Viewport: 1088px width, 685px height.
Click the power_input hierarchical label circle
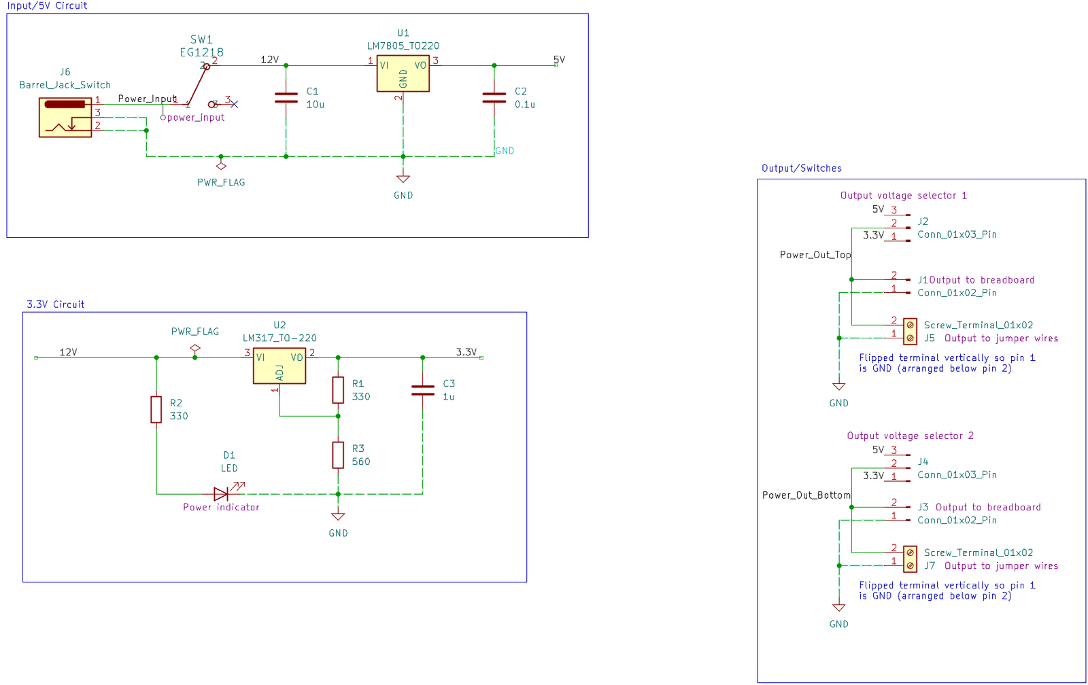click(163, 118)
